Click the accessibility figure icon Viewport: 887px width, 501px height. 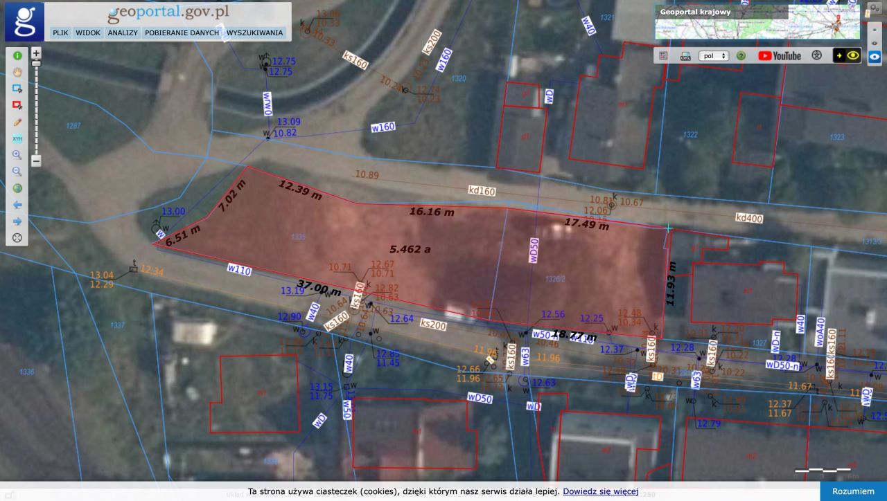click(x=817, y=55)
